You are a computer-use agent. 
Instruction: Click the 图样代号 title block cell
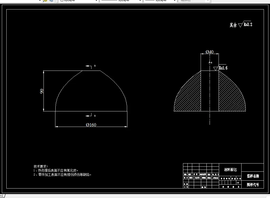tap(253, 185)
